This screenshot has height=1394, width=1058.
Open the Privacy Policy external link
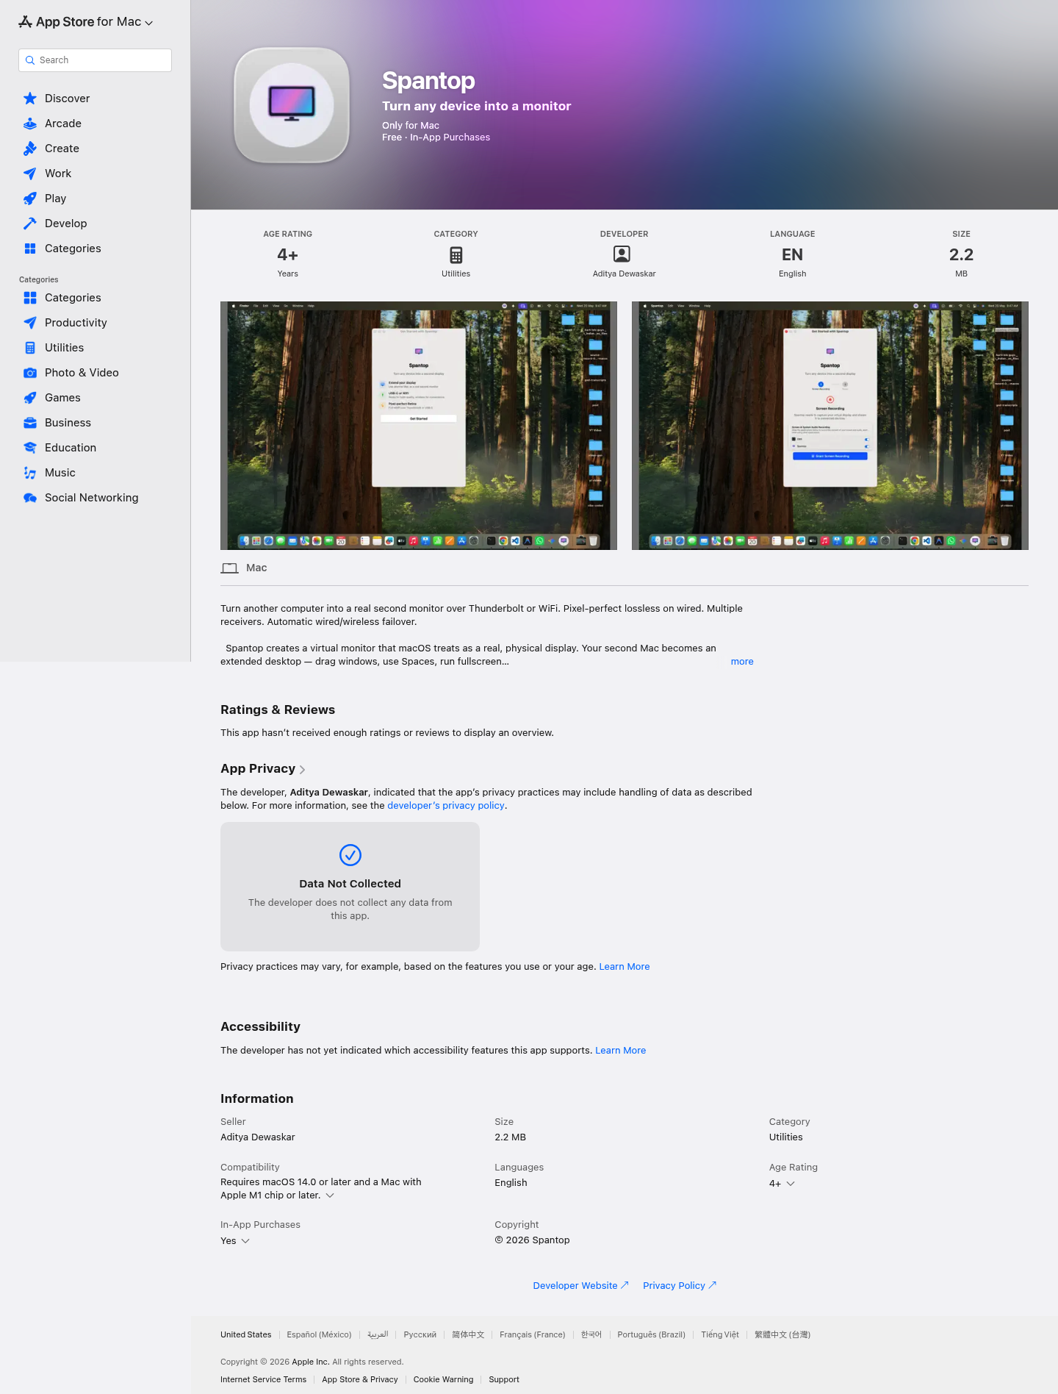(680, 1286)
